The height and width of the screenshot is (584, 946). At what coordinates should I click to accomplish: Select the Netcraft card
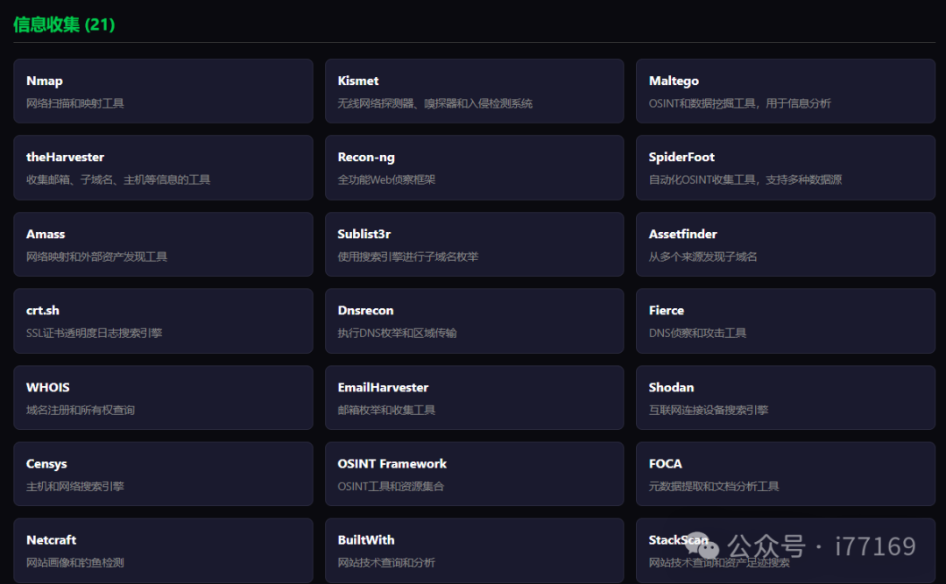[163, 550]
